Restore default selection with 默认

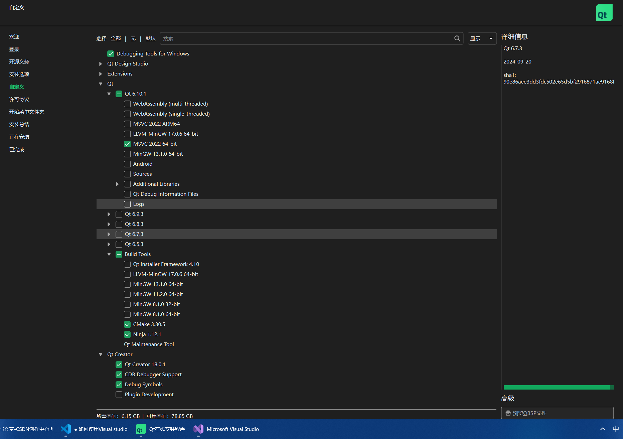tap(151, 38)
